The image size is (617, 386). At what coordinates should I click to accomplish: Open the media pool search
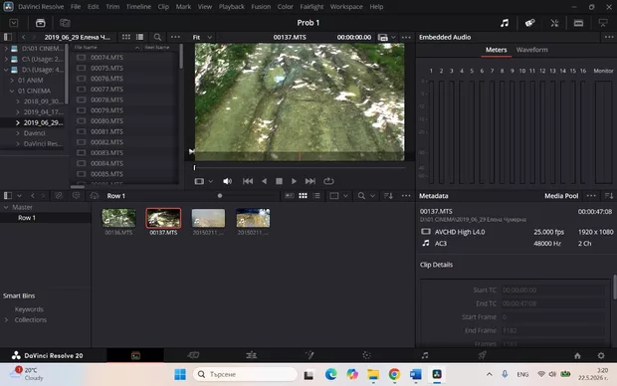point(361,196)
